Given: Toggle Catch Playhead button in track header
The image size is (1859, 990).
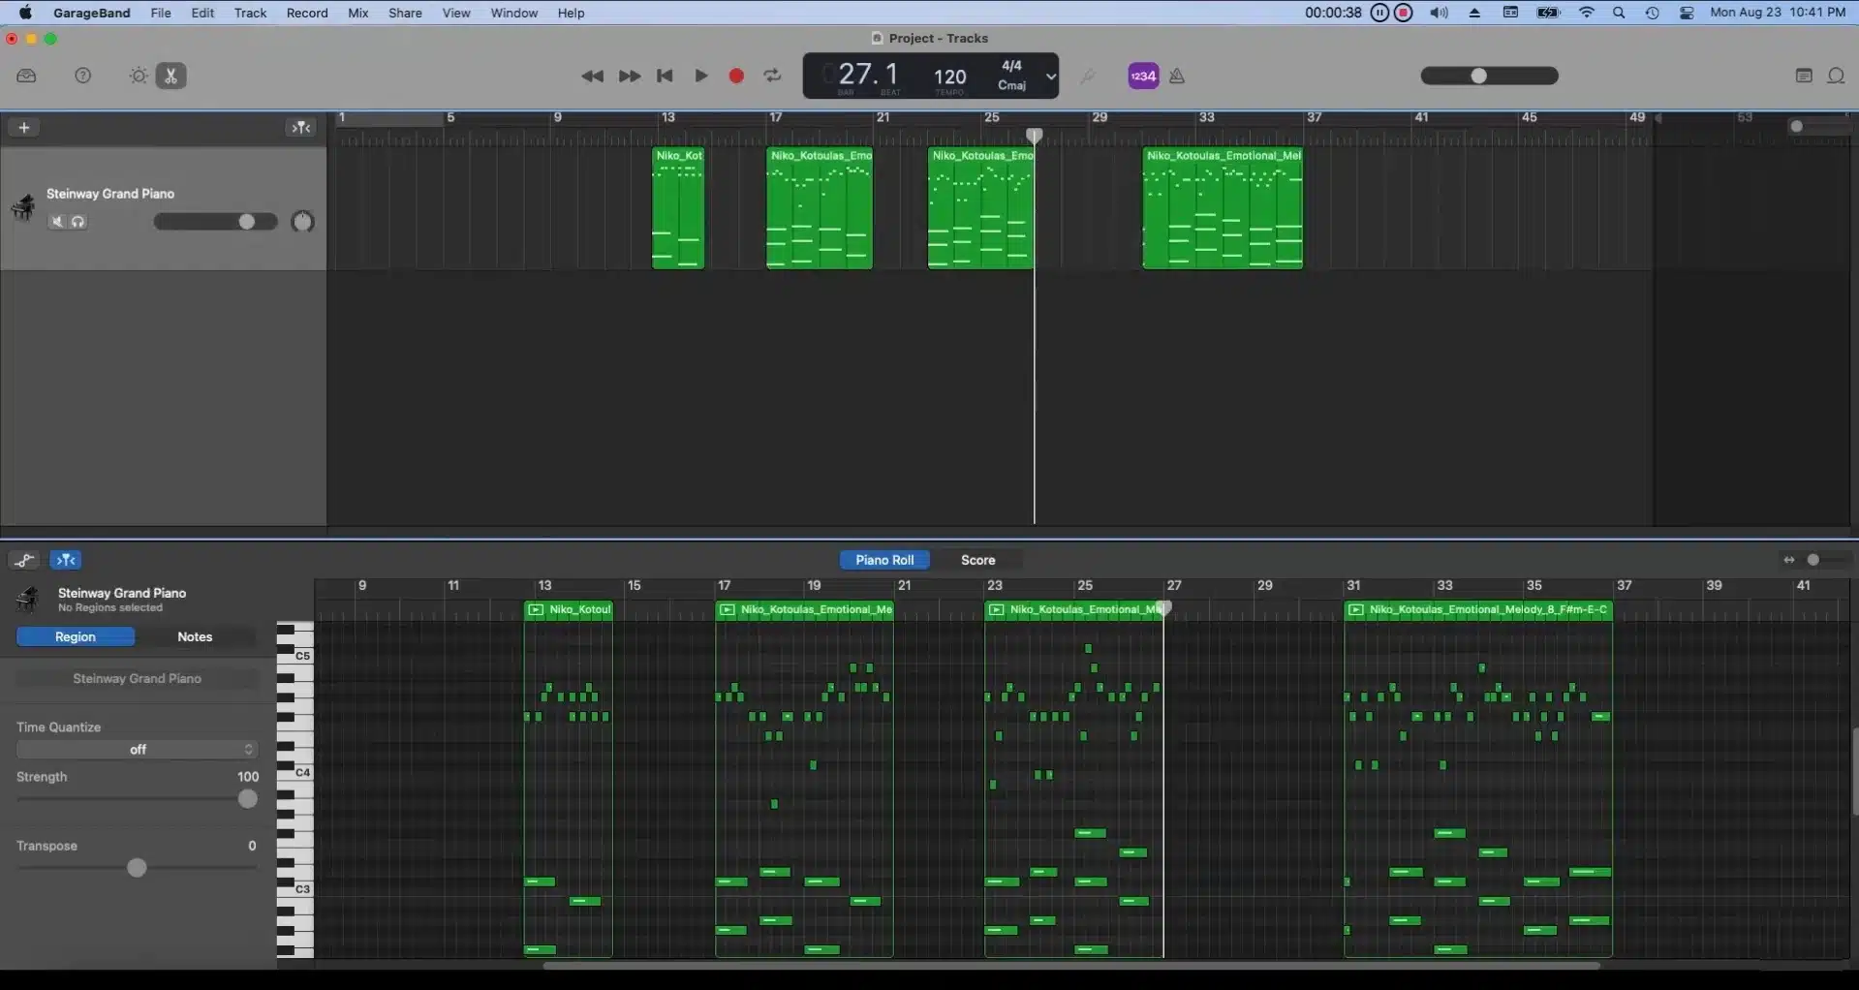Looking at the screenshot, I should [301, 127].
